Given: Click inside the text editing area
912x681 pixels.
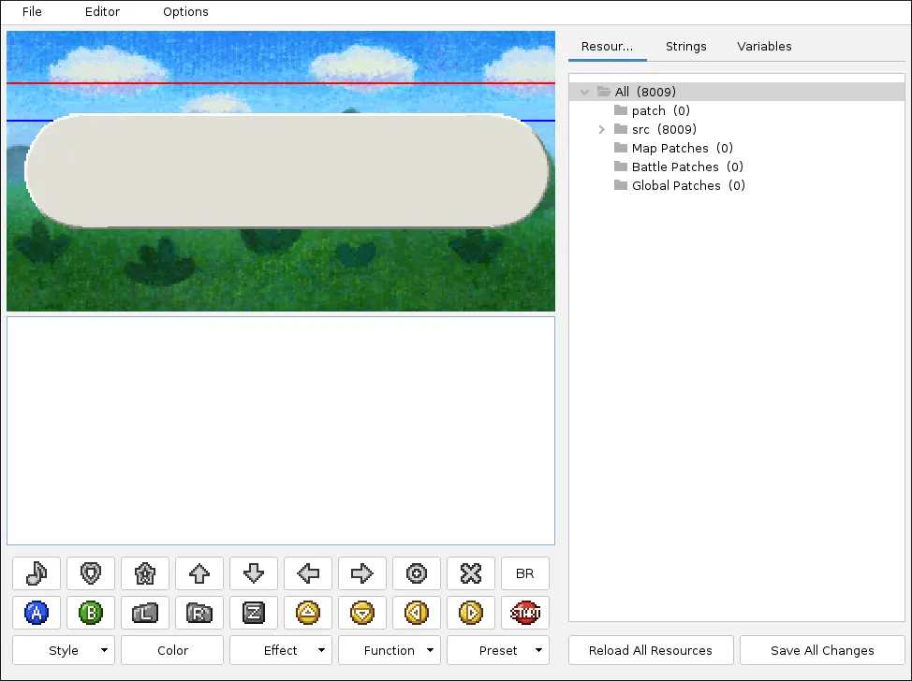Looking at the screenshot, I should pyautogui.click(x=280, y=430).
